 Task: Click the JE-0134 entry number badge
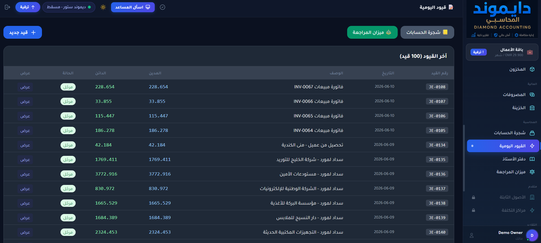point(437,145)
